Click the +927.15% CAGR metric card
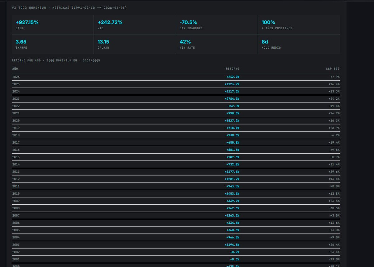This screenshot has height=267, width=374. pyautogui.click(x=53, y=25)
